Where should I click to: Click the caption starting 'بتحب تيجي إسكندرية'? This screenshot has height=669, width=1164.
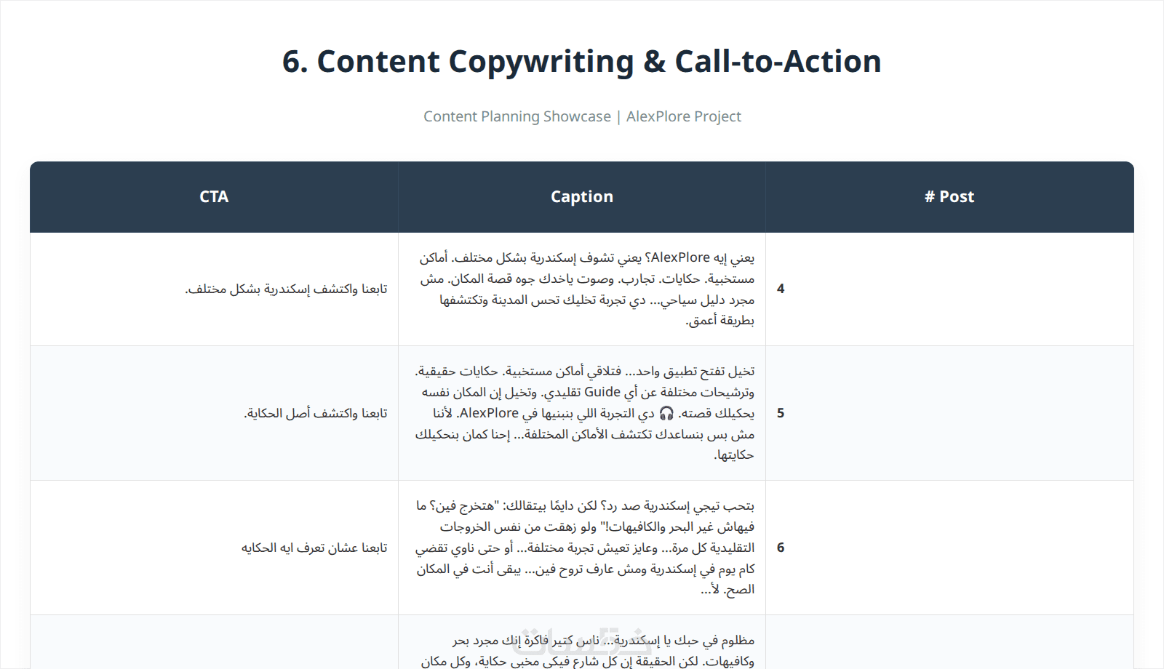[585, 548]
